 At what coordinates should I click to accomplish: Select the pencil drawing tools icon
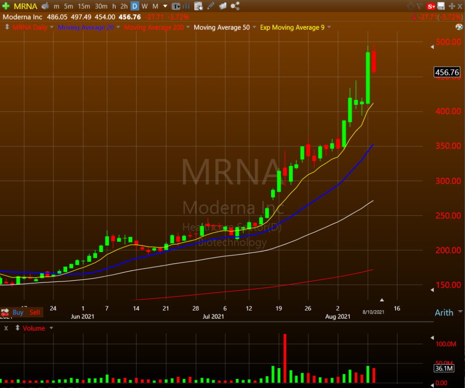211,5
